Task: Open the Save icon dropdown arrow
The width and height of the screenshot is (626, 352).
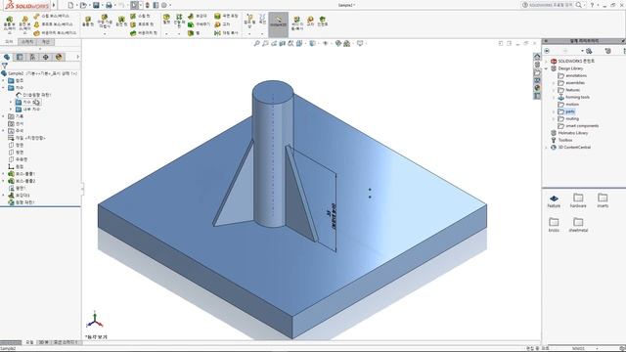Action: tap(102, 5)
